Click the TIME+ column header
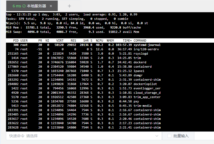Screen dimensions: 214x144 pyautogui.click(x=127, y=40)
